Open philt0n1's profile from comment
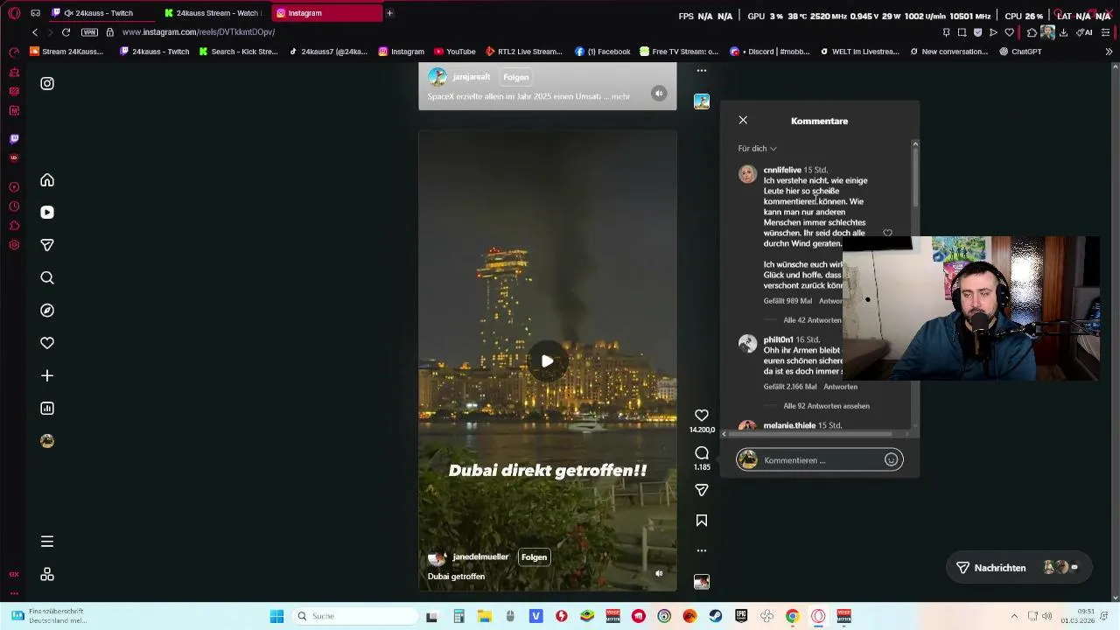The height and width of the screenshot is (630, 1120). pos(778,339)
